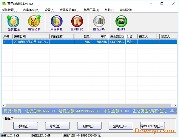Open the 通讯录 address book icon
Image resolution: width=179 pixels, height=138 pixels.
coord(121,23)
